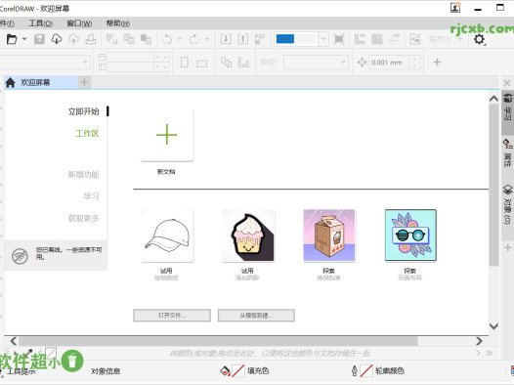Open the 窗口(W) menu
Viewport: 514px width, 385px height.
click(79, 23)
